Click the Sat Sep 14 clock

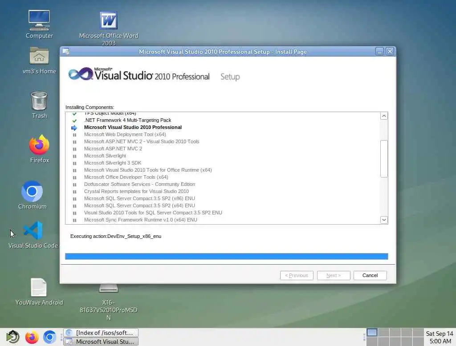pos(439,337)
